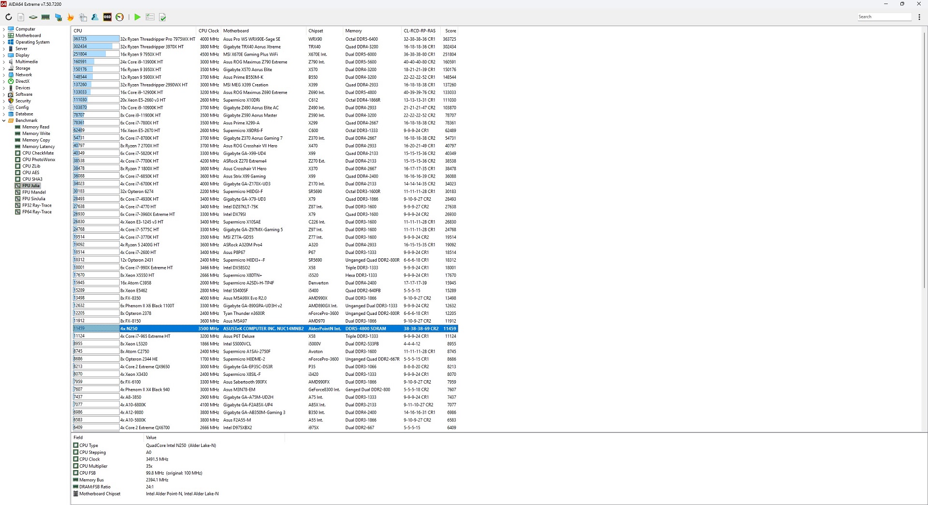
Task: Click the results list vertical scrollbar
Action: [925, 160]
